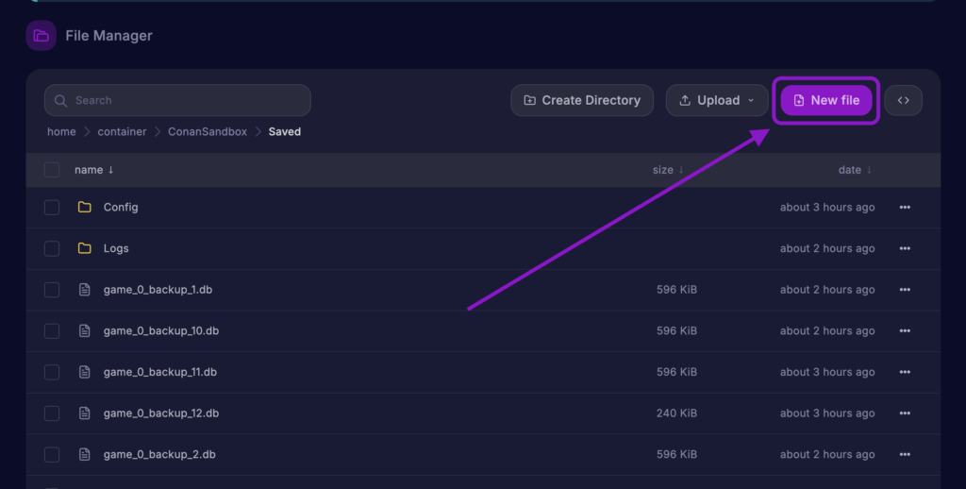Open three-dot menu for game_0_backup_11.db
This screenshot has height=489, width=966.
905,373
